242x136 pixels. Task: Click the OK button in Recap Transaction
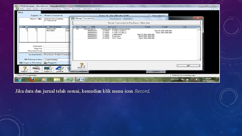tap(188, 65)
